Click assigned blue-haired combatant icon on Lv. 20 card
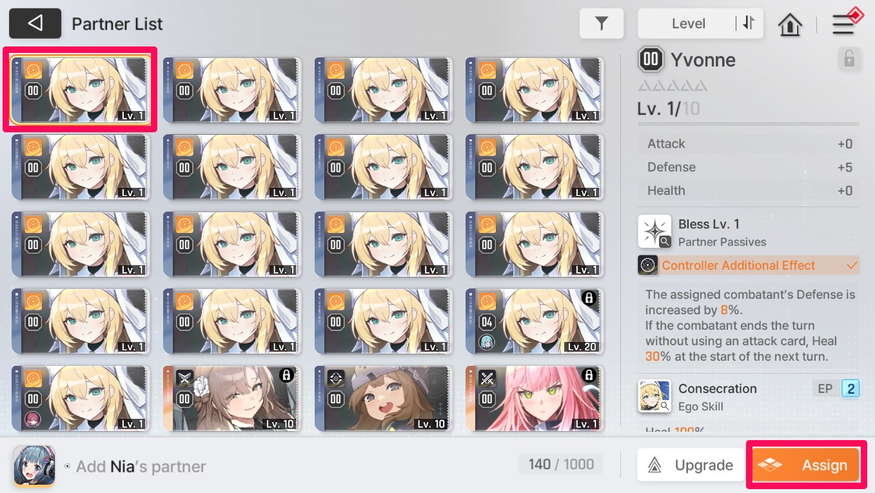This screenshot has height=493, width=875. coord(487,343)
